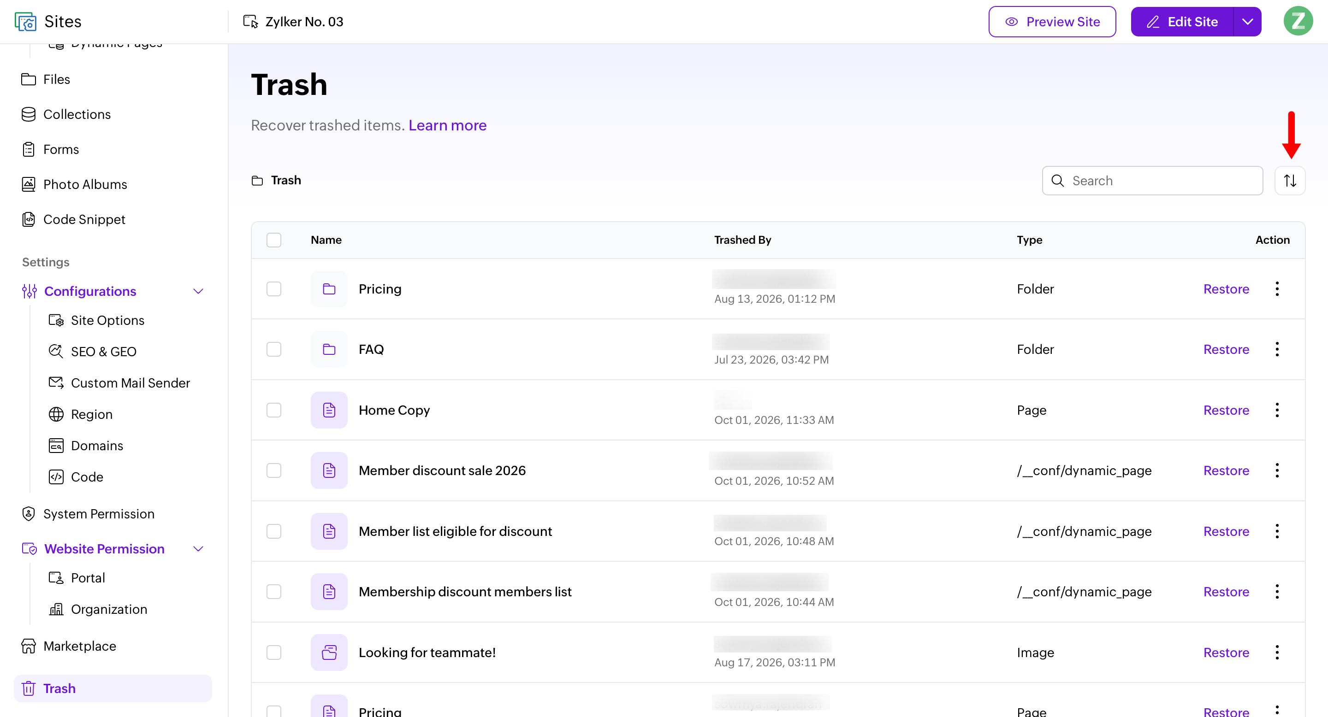Open the FAQ folder icon
This screenshot has width=1328, height=717.
[x=329, y=349]
